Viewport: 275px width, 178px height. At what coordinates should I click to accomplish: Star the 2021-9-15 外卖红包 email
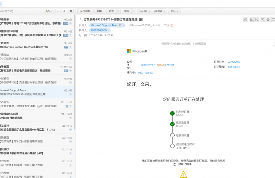(x=70, y=130)
